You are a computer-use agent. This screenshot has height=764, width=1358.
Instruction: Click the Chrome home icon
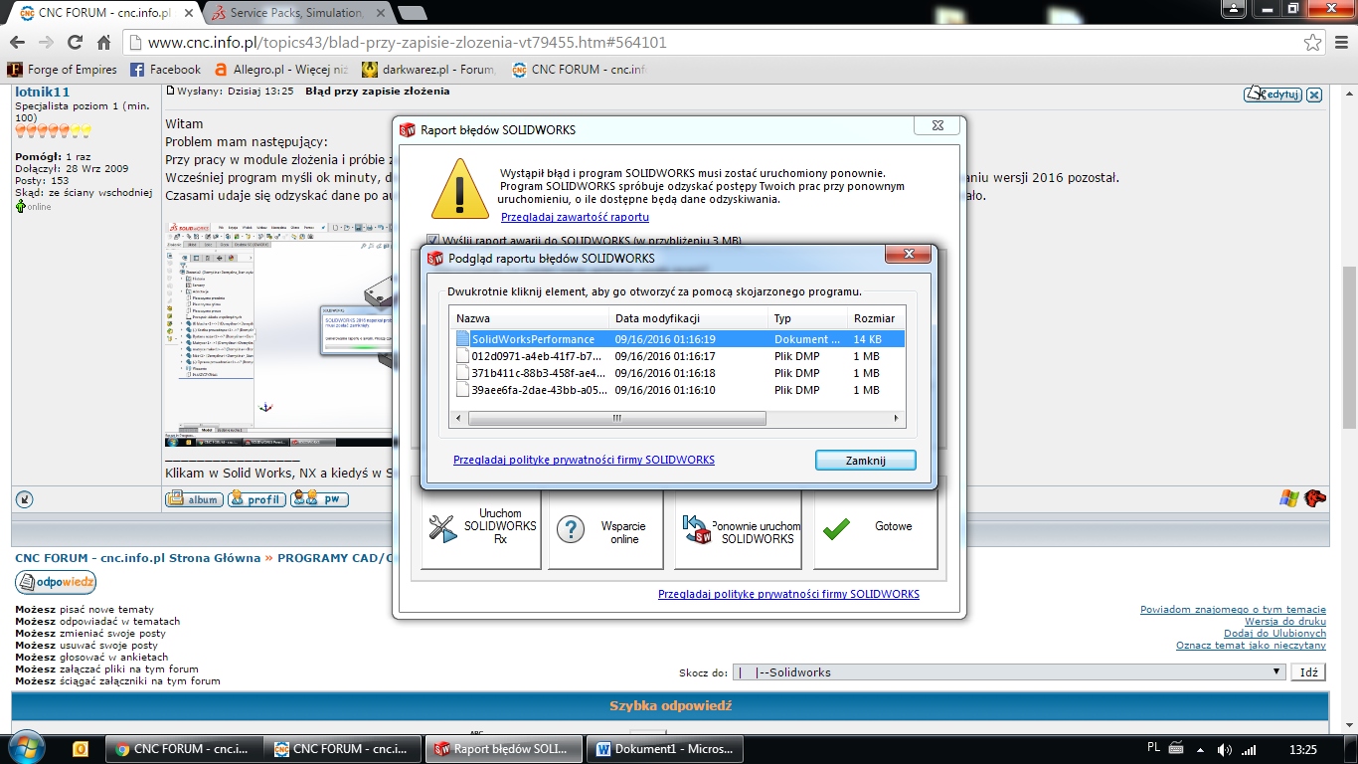103,43
